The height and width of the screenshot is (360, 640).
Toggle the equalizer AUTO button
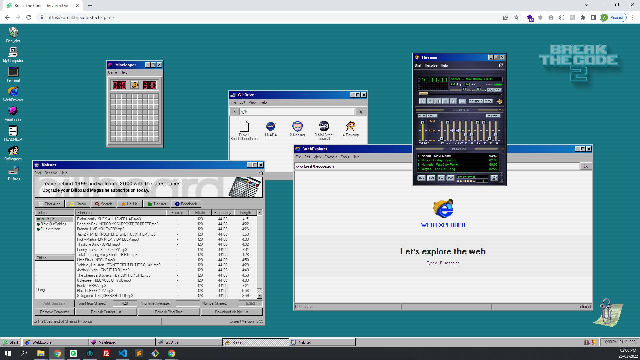tap(432, 116)
